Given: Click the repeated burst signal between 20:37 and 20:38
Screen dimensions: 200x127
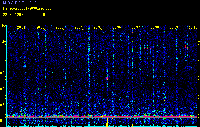Looking at the screenshot, I should click(147, 48).
